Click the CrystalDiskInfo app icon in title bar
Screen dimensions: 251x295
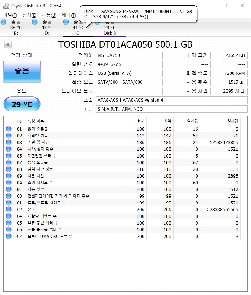point(6,6)
